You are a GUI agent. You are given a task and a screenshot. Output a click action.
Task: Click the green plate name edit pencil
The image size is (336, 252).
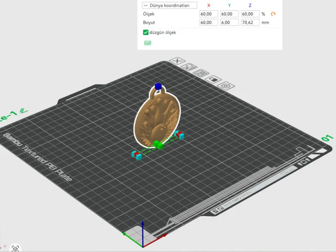tap(24, 111)
